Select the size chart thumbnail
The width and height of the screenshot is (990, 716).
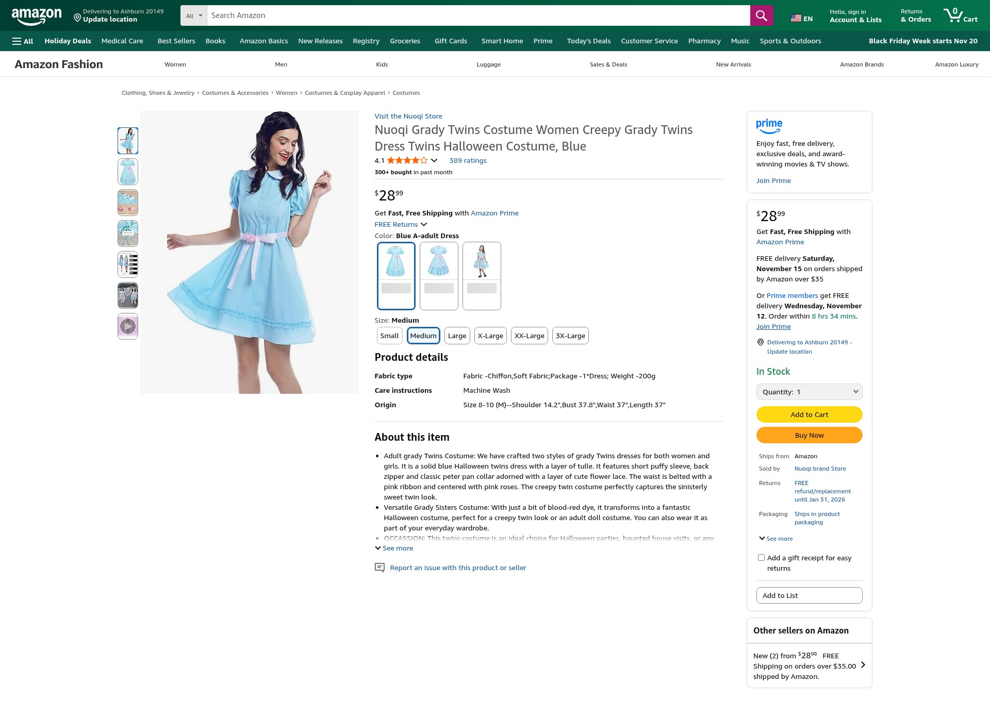tap(128, 264)
